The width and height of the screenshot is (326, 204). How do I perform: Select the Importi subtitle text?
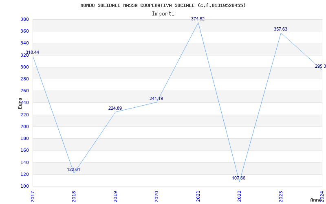[163, 14]
